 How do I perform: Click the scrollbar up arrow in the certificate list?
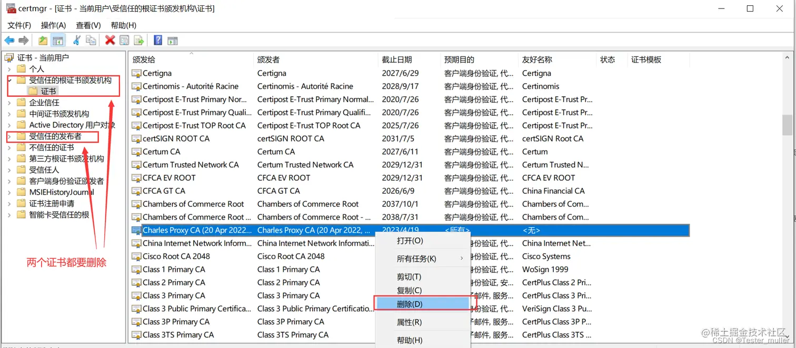[788, 58]
